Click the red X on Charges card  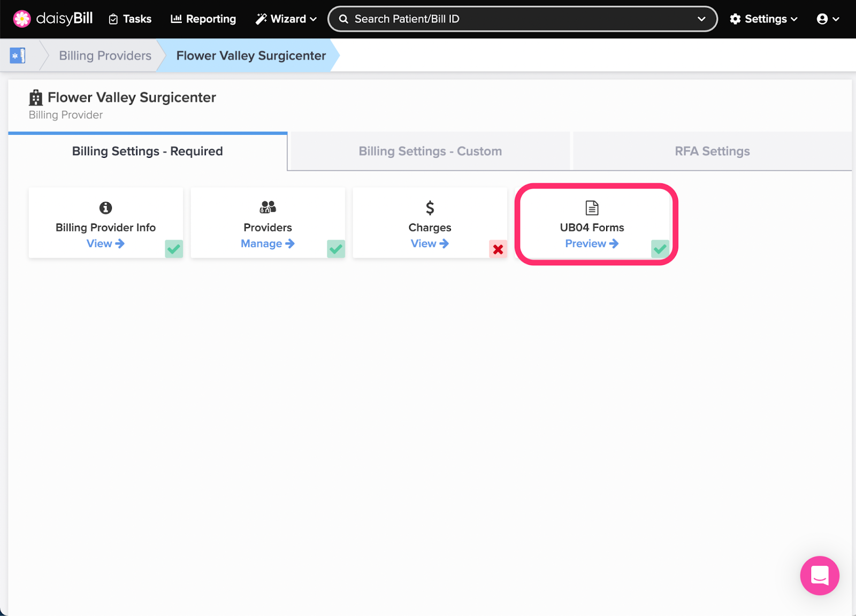point(498,249)
